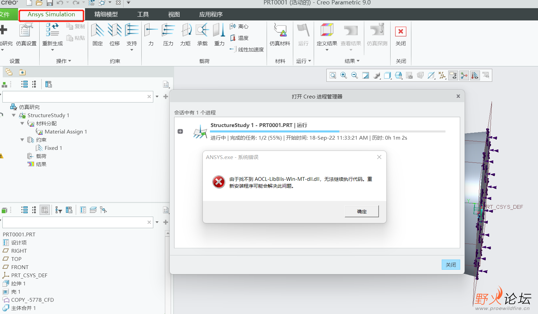
Task: Collapse the StructureStudy 1 tree node
Action: [x=14, y=115]
